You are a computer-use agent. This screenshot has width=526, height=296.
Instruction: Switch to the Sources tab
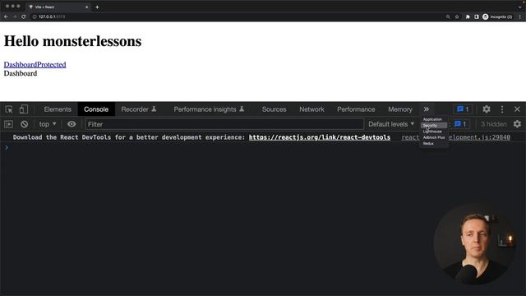tap(274, 109)
